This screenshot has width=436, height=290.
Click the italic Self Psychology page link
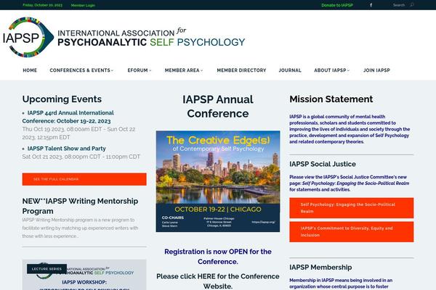[x=355, y=183]
